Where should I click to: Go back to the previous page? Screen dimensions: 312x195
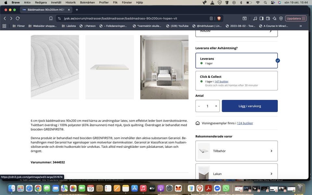click(5, 19)
